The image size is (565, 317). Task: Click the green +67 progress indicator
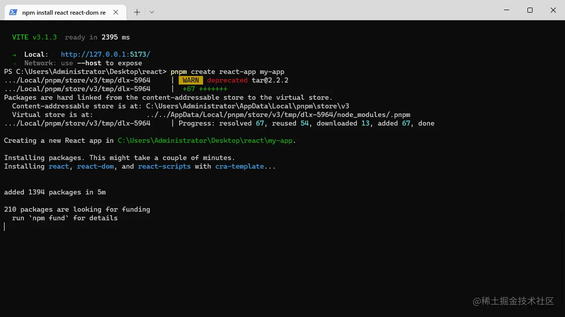tap(188, 89)
